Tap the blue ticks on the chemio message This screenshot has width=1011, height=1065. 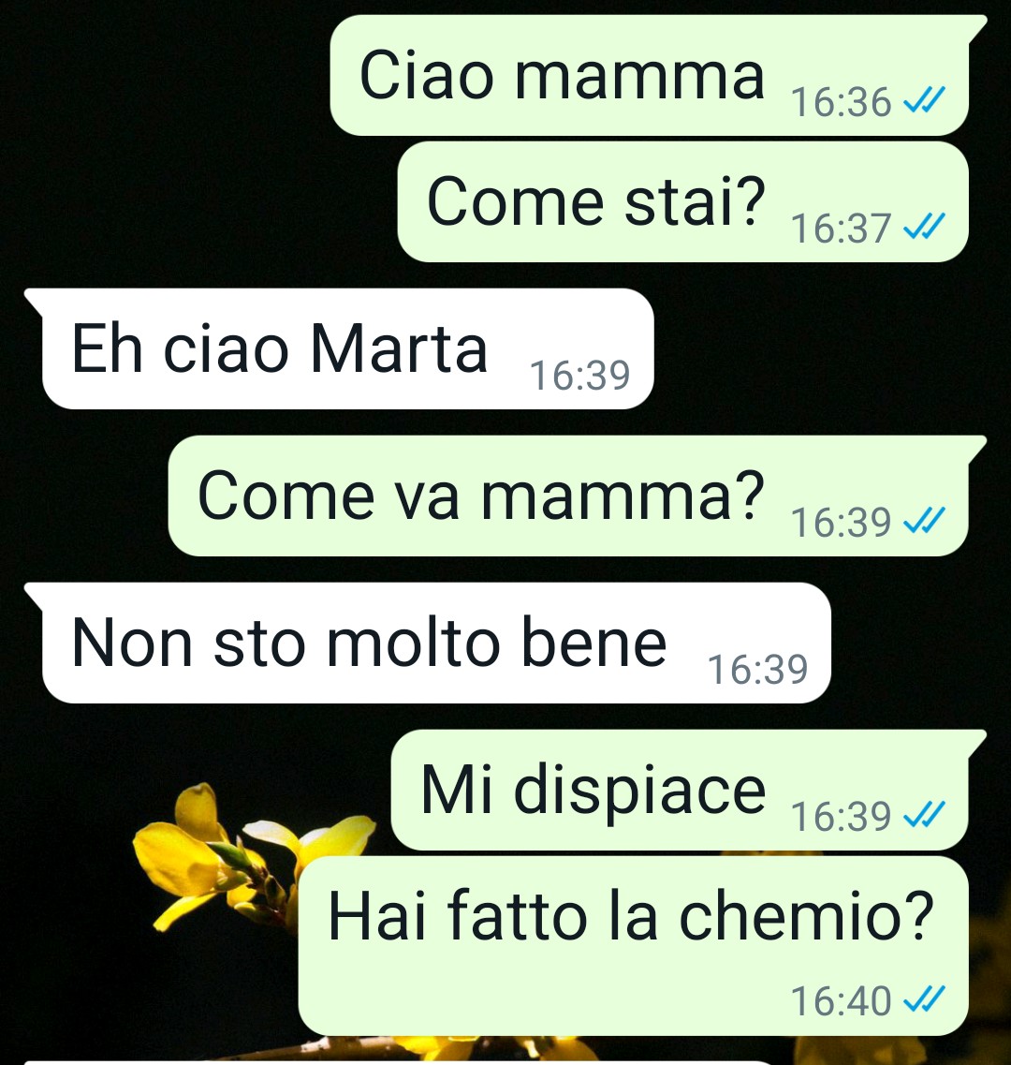click(924, 1000)
